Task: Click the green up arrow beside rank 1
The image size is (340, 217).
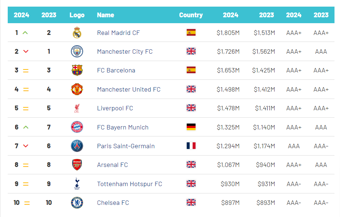Action: tap(25, 33)
